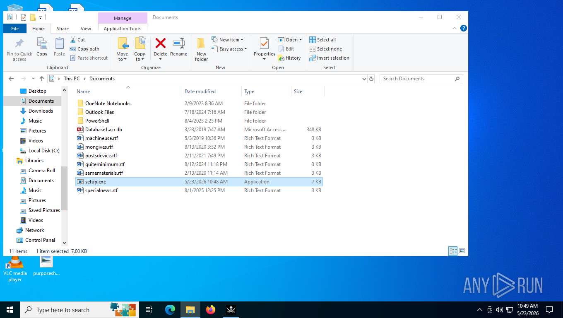Go up one folder level

click(x=41, y=79)
